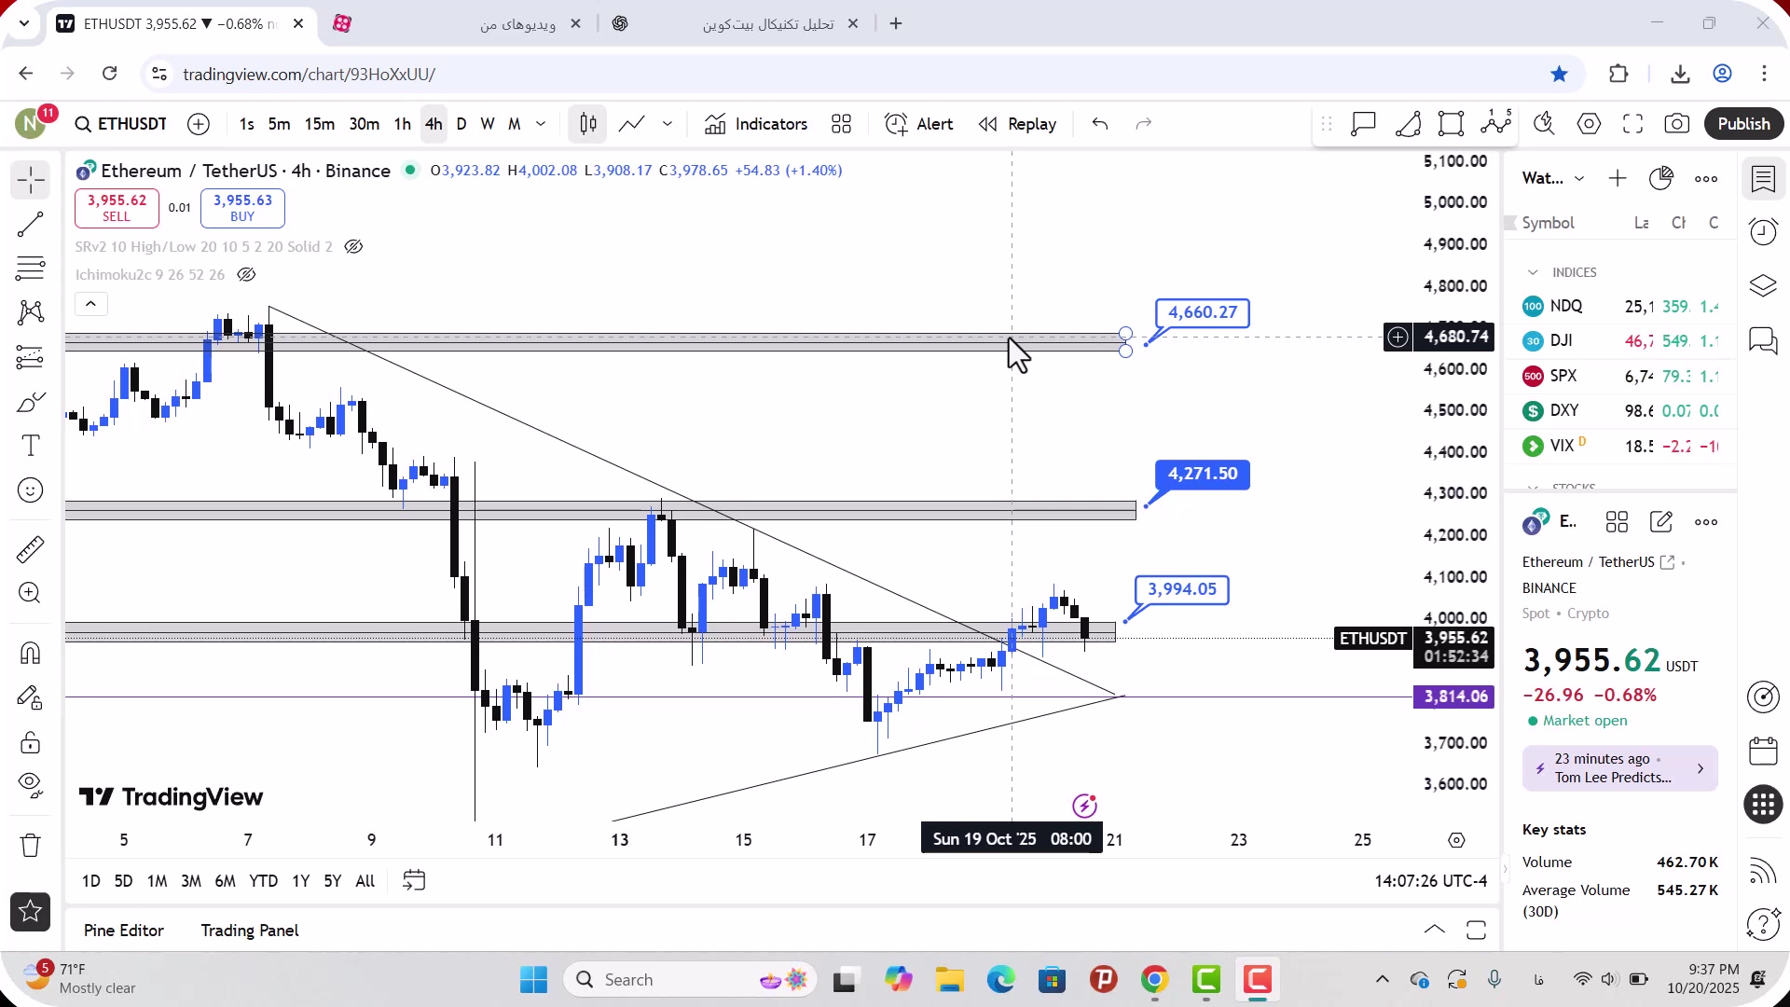Viewport: 1790px width, 1007px height.
Task: Open the timeframe dropdown arrow
Action: tap(541, 124)
